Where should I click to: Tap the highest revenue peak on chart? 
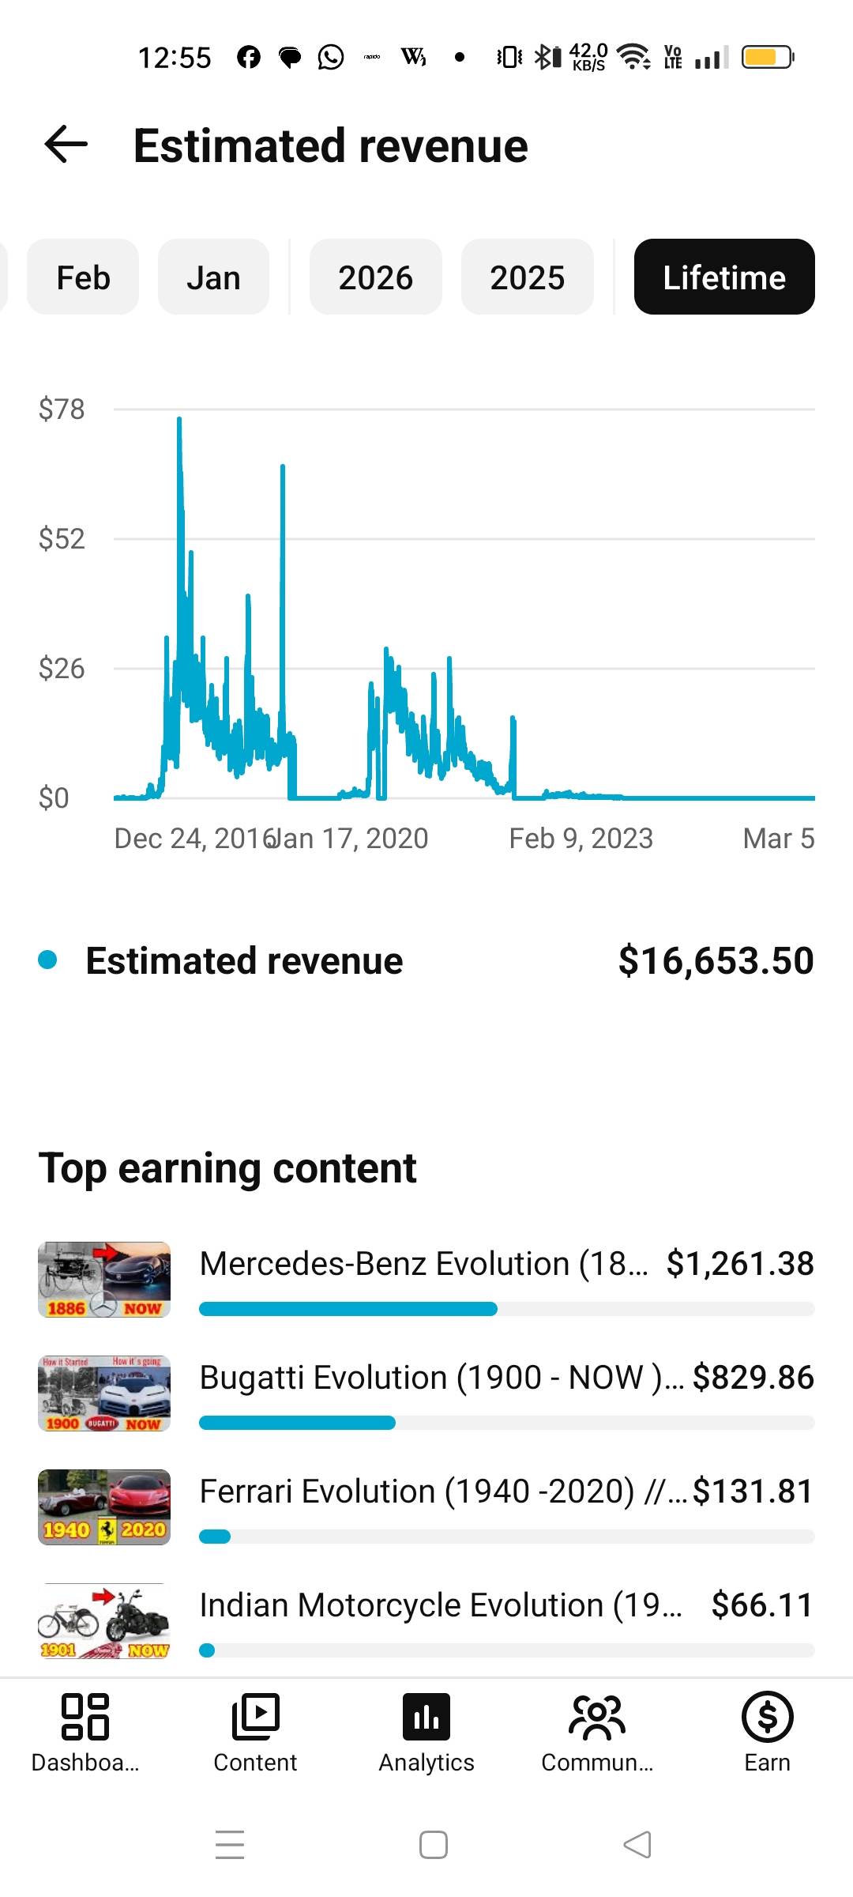(x=179, y=421)
